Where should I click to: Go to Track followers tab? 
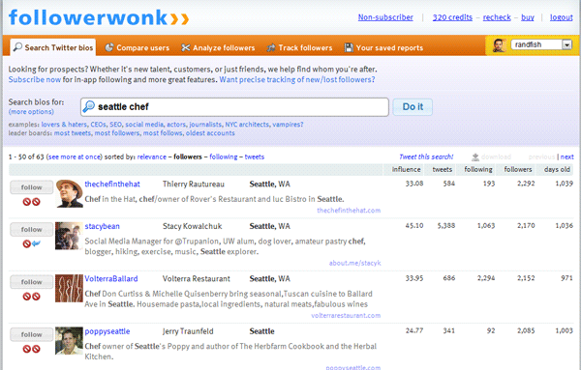[299, 47]
